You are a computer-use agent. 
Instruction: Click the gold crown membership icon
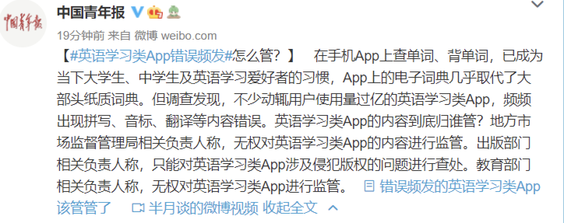(x=155, y=13)
